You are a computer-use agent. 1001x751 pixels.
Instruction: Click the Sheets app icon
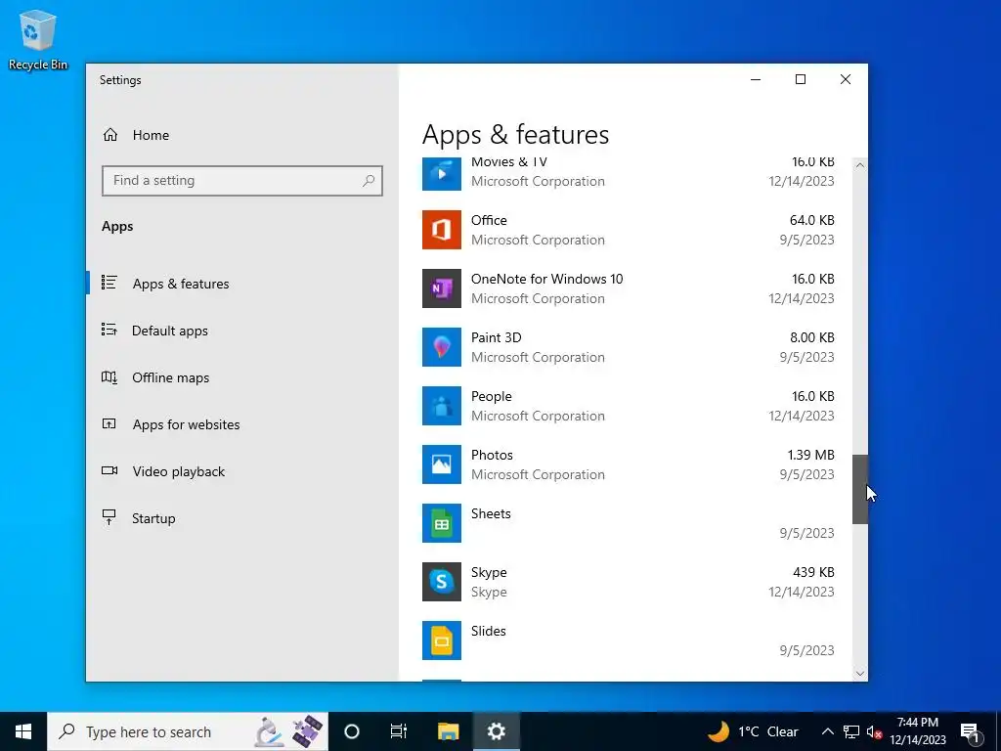click(x=441, y=524)
